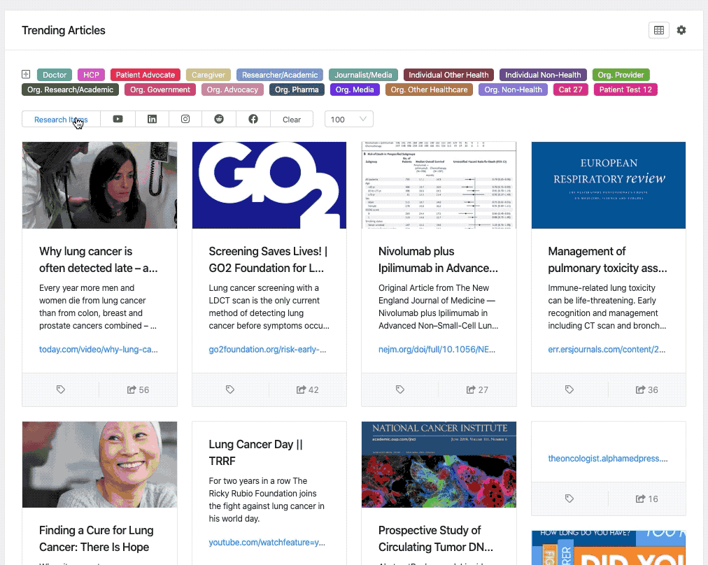Expand the tag categories with the plus icon
708x565 pixels.
pos(26,74)
